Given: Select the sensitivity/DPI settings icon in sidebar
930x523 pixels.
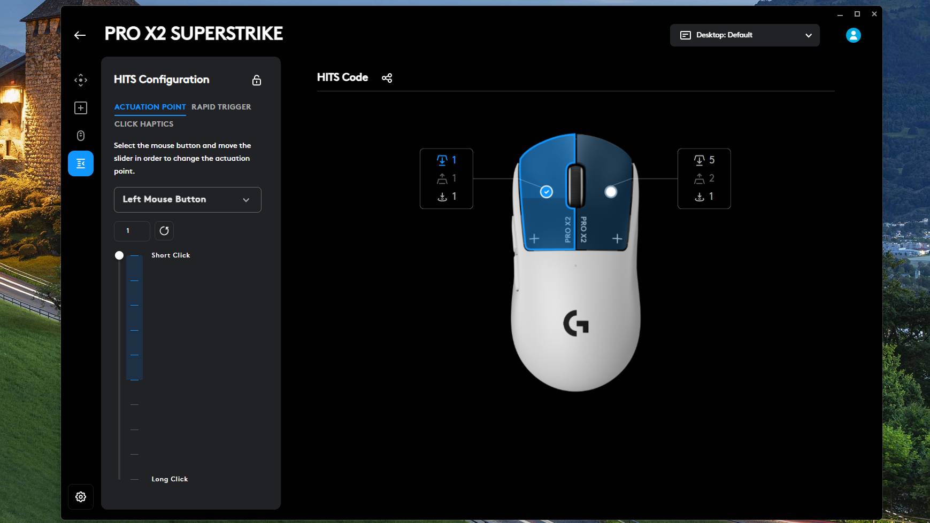Looking at the screenshot, I should 81,80.
